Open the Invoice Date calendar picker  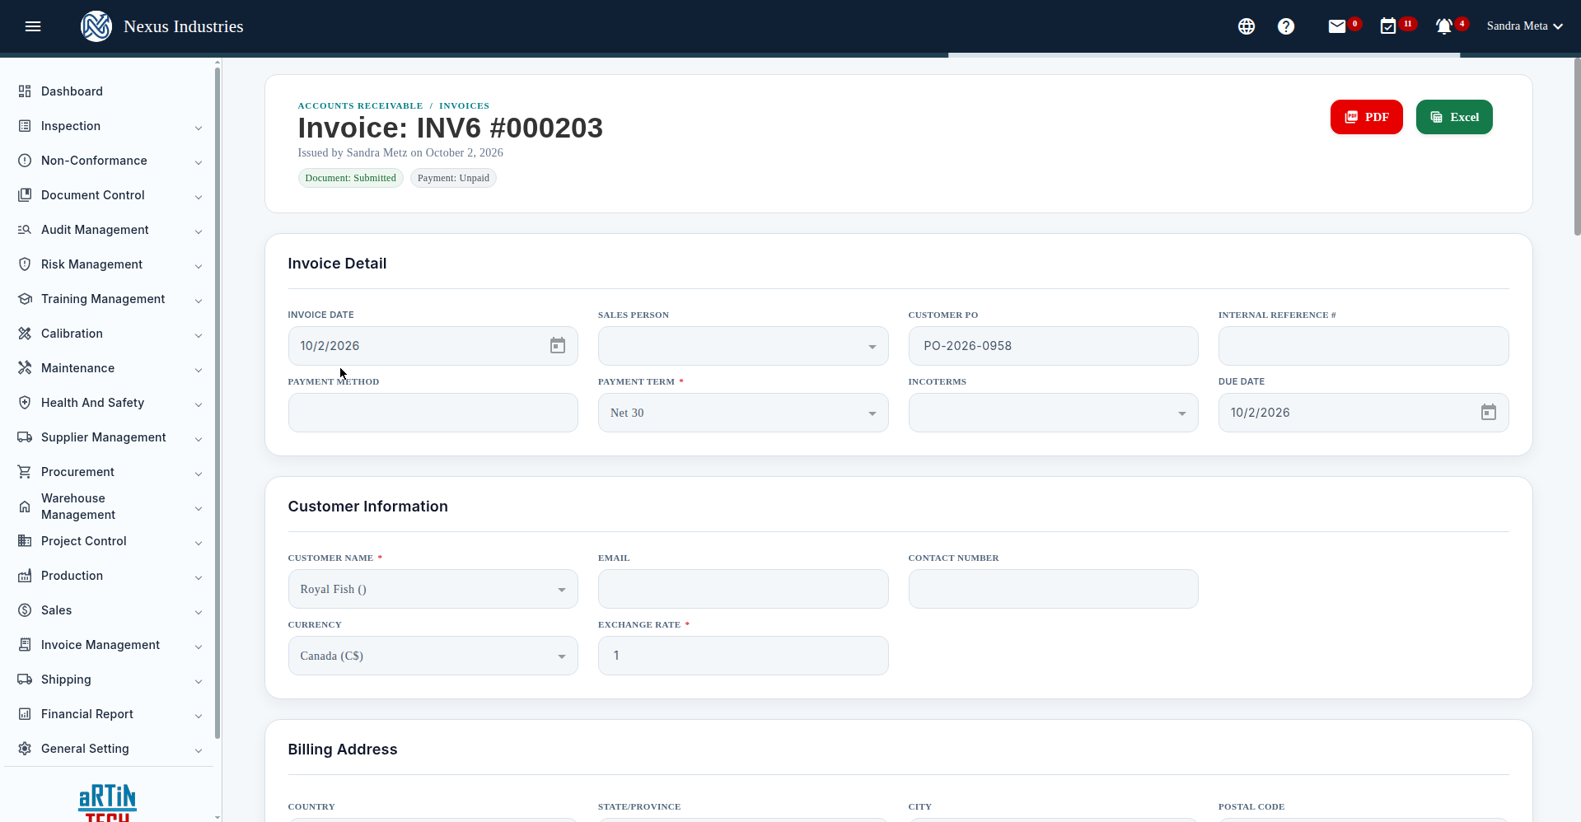pos(558,346)
